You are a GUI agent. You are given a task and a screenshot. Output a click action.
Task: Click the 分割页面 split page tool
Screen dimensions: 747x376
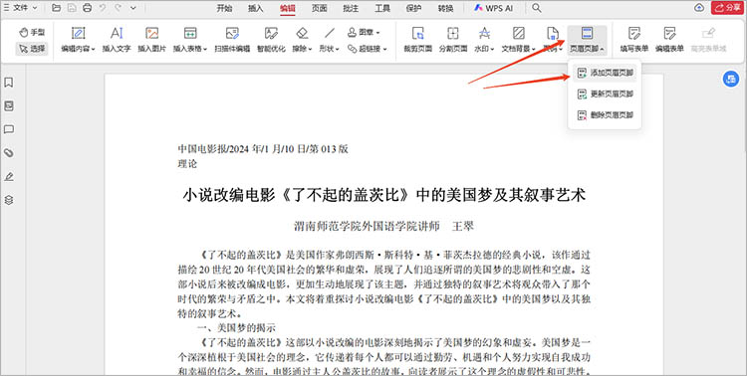(453, 39)
